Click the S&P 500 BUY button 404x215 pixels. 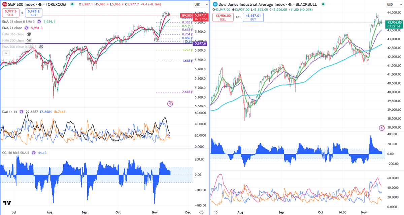click(33, 13)
